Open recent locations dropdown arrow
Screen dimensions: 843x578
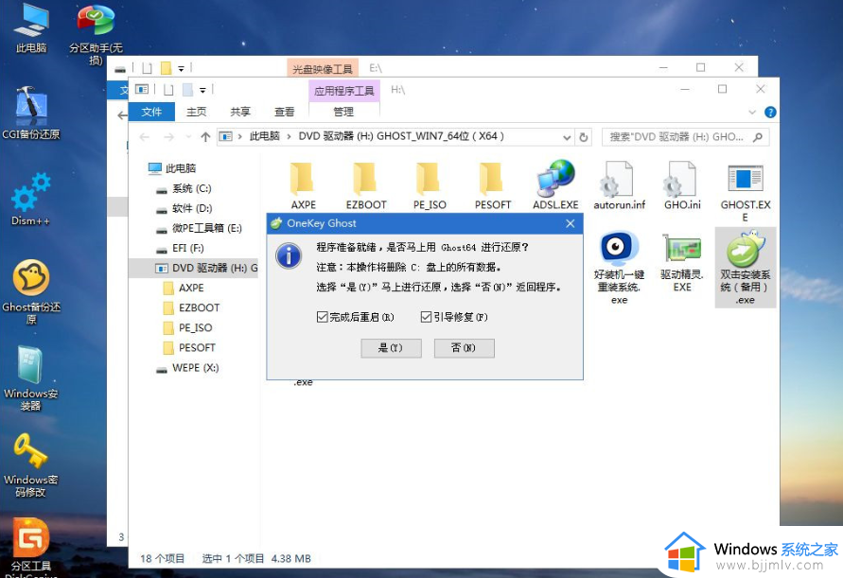(x=188, y=137)
